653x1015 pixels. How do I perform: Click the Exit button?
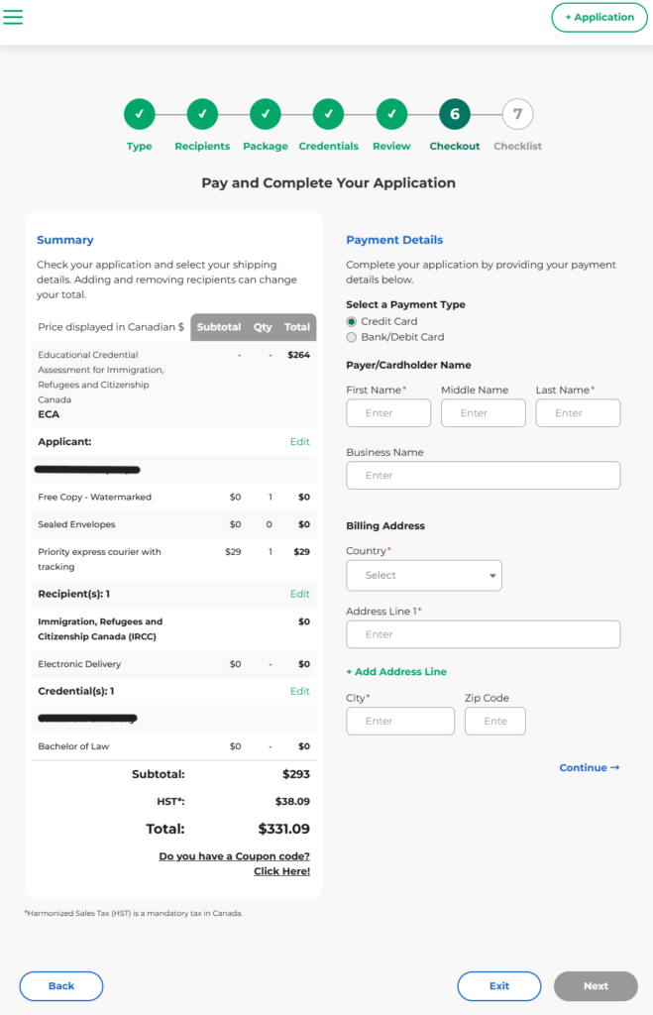coord(499,986)
